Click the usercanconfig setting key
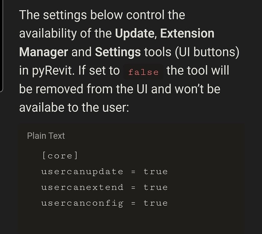Image resolution: width=262 pixels, height=234 pixels. click(x=82, y=203)
